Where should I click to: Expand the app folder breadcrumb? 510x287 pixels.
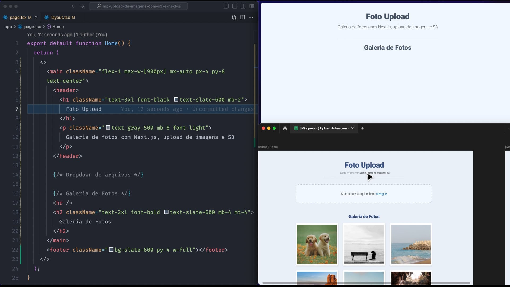[x=8, y=27]
